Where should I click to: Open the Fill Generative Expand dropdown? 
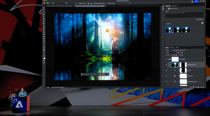pyautogui.click(x=112, y=3)
